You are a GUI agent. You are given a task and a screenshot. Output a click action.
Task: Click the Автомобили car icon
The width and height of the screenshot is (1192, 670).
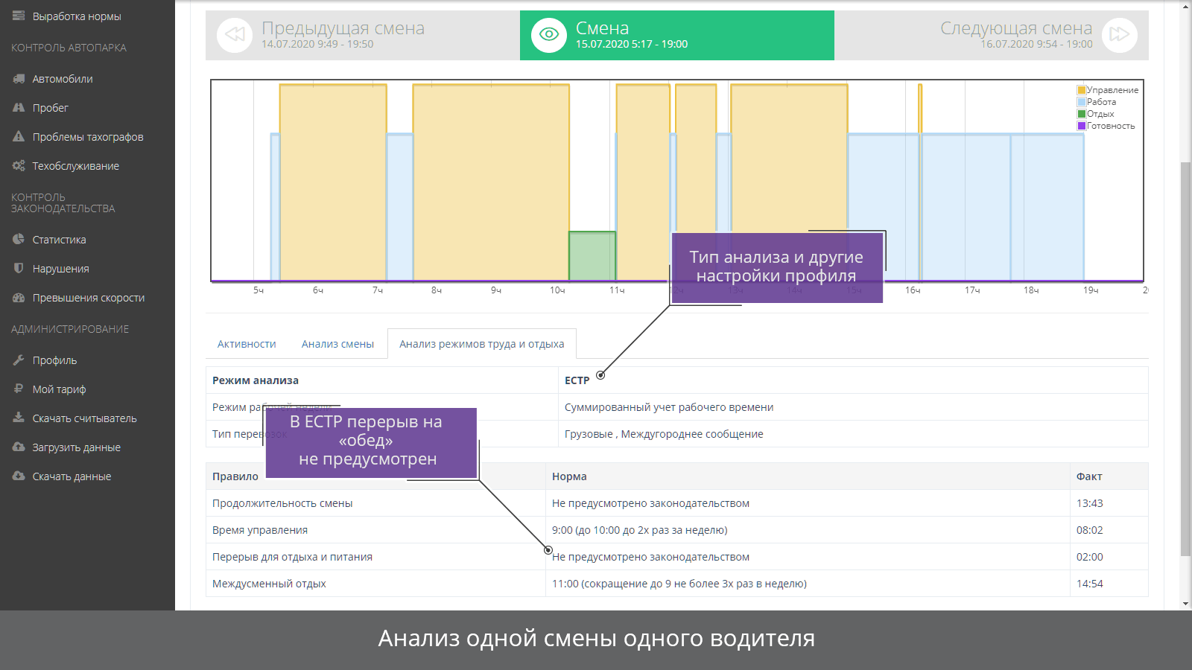coord(19,78)
